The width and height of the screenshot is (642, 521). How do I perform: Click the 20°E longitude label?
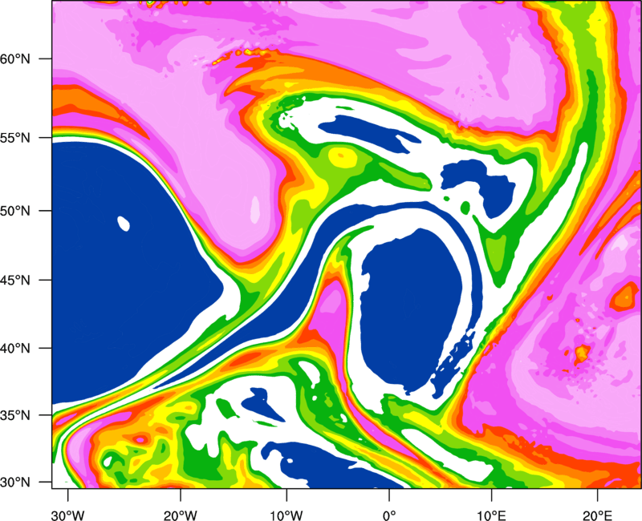click(x=597, y=515)
